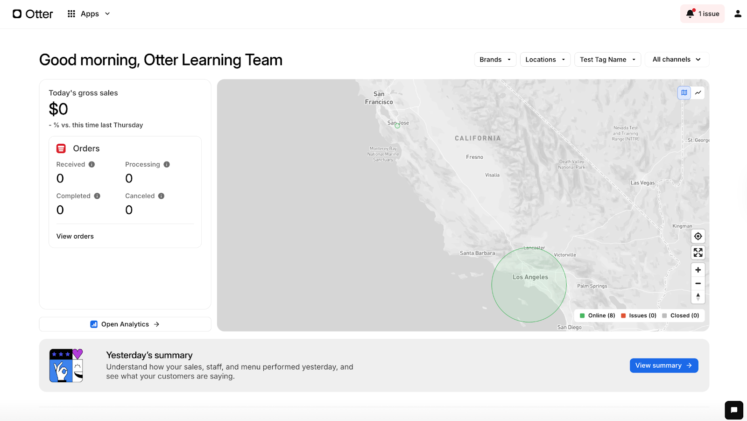Switch to map view icon
747x421 pixels.
pos(684,92)
